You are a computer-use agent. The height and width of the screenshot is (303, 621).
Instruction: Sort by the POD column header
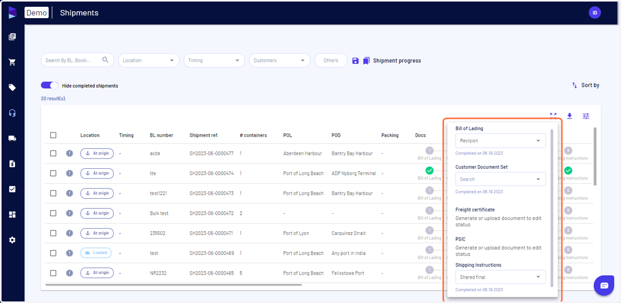pos(336,135)
